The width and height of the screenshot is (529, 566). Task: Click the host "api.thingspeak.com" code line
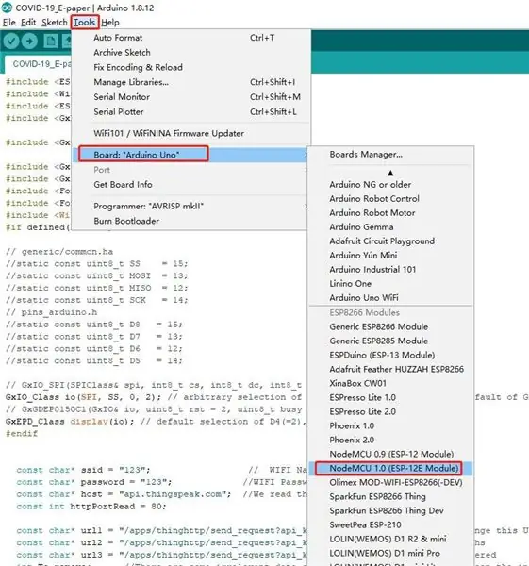(124, 494)
